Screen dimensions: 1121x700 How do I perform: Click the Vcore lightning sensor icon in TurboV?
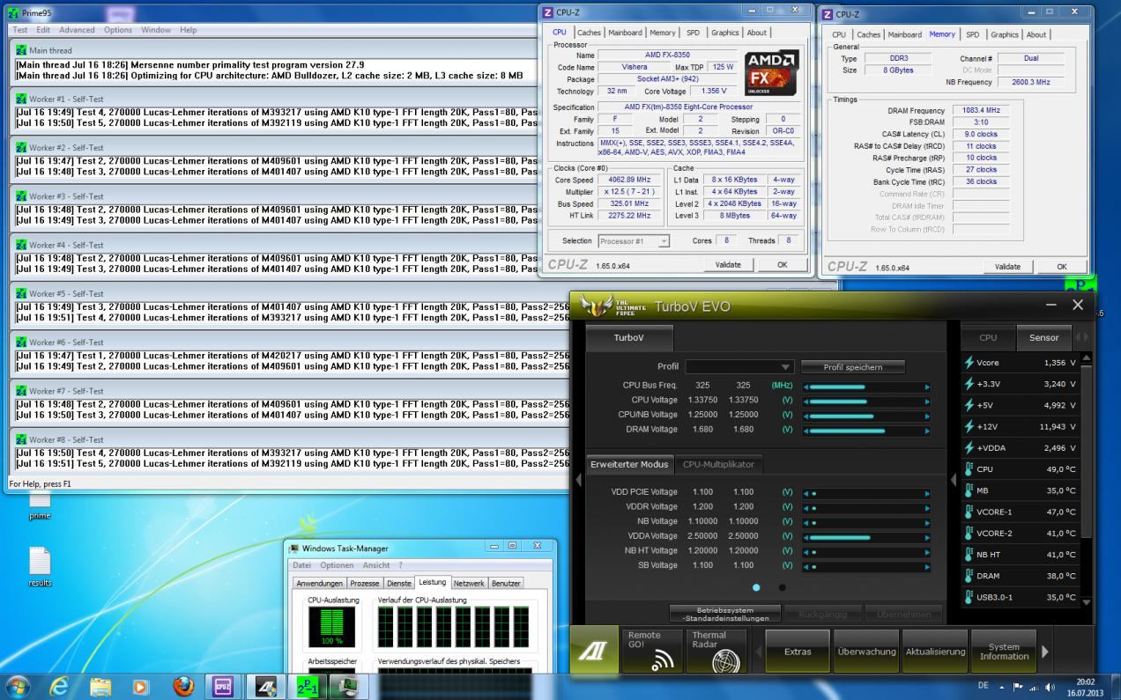(x=969, y=363)
